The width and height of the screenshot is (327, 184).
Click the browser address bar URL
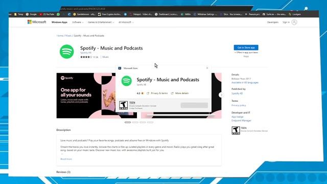click(x=83, y=9)
